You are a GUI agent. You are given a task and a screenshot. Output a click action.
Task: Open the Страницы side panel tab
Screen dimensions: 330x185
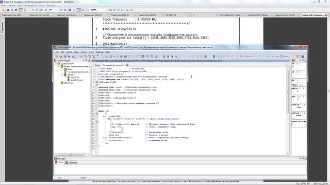2,27
